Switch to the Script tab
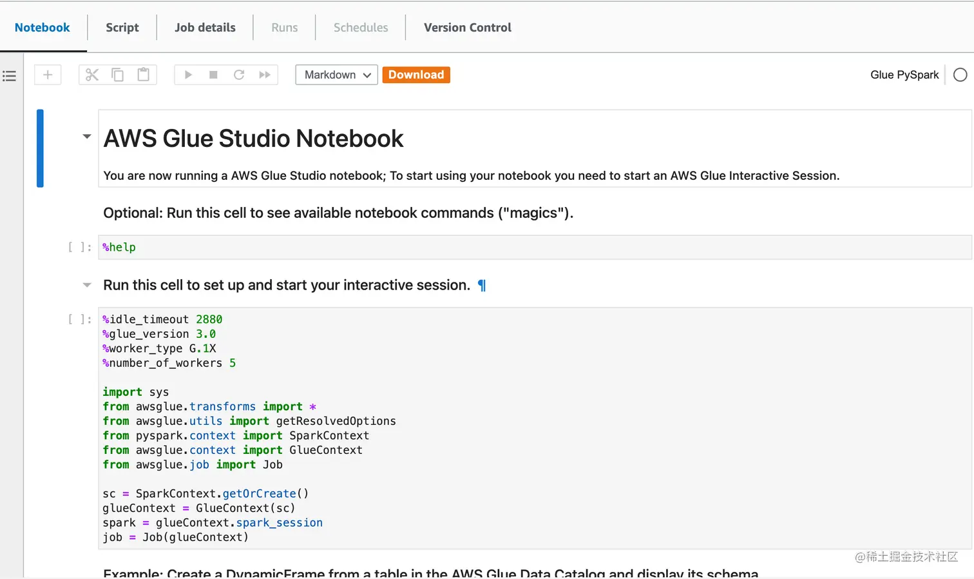The image size is (974, 579). tap(122, 28)
